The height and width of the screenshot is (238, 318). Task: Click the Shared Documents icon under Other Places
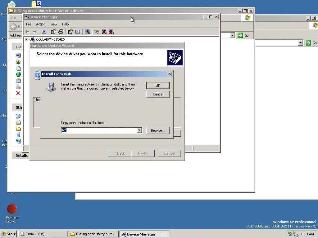18,122
